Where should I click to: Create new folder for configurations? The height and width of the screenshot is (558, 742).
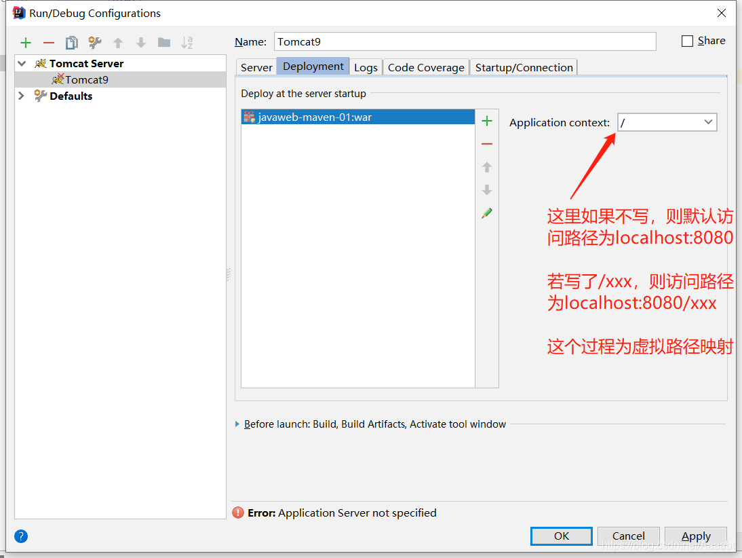point(164,43)
